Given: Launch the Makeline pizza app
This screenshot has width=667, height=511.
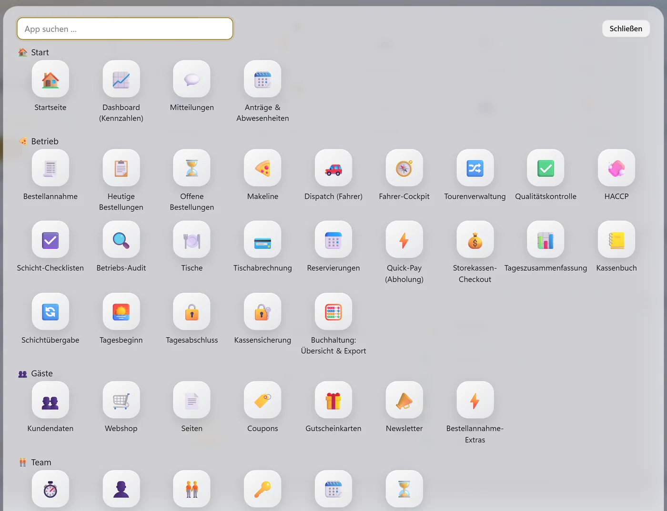Looking at the screenshot, I should 263,168.
